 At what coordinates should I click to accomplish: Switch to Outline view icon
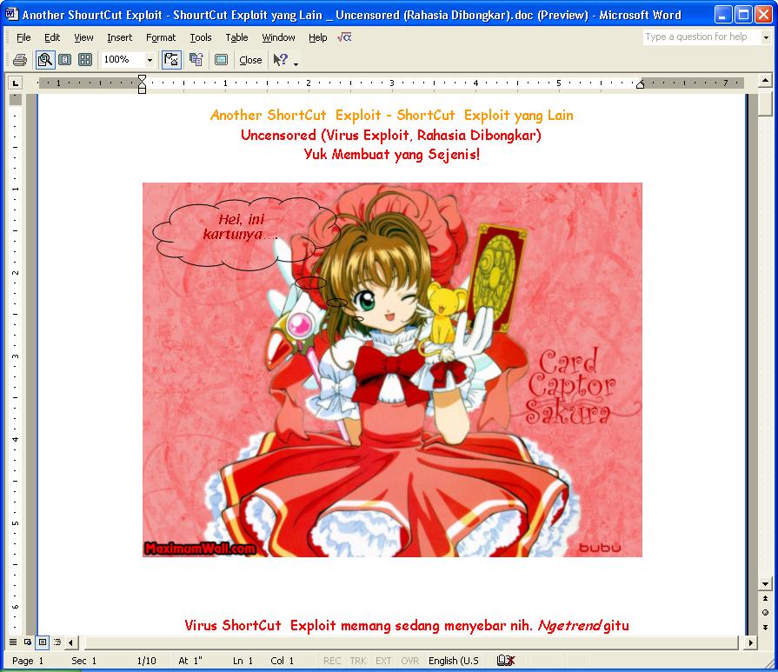point(57,642)
